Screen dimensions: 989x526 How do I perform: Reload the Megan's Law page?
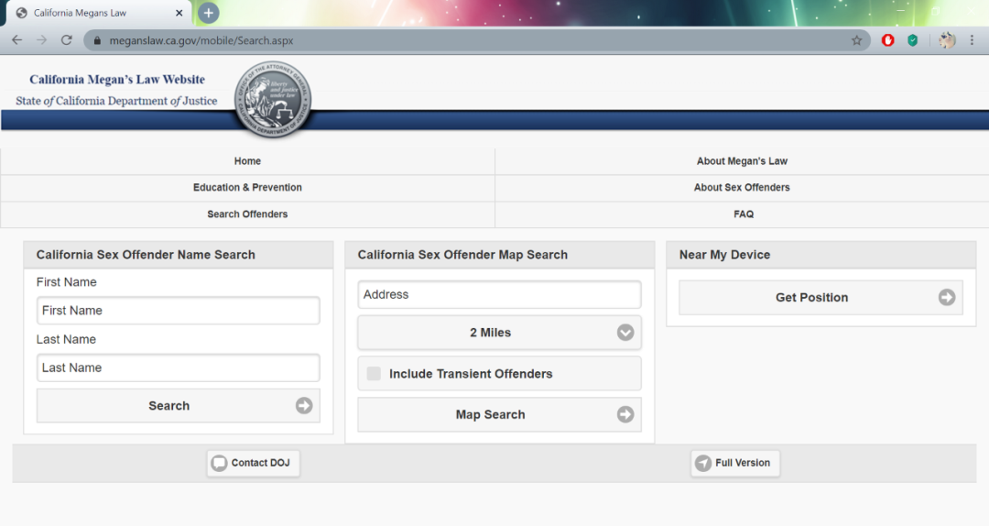pos(66,39)
